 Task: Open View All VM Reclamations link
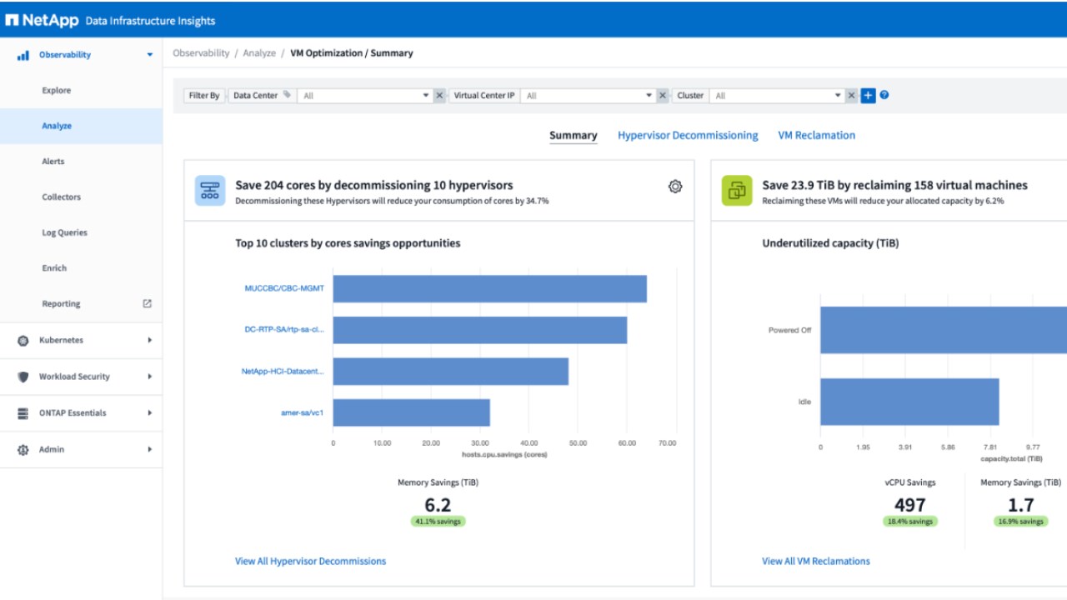click(x=816, y=562)
